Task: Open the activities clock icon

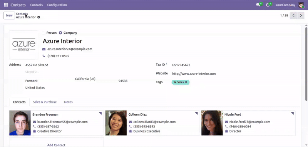Action: coord(268,5)
